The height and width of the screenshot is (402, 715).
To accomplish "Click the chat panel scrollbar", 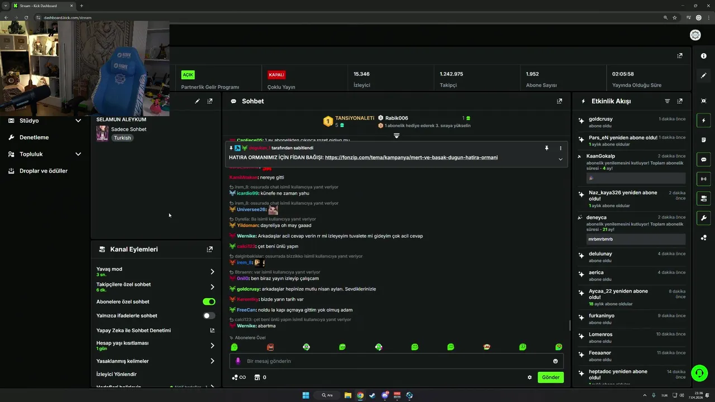I will (569, 326).
